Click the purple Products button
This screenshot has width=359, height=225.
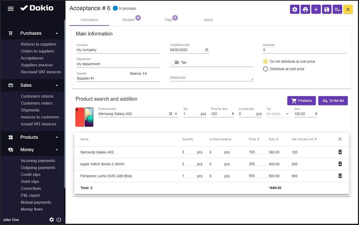302,101
